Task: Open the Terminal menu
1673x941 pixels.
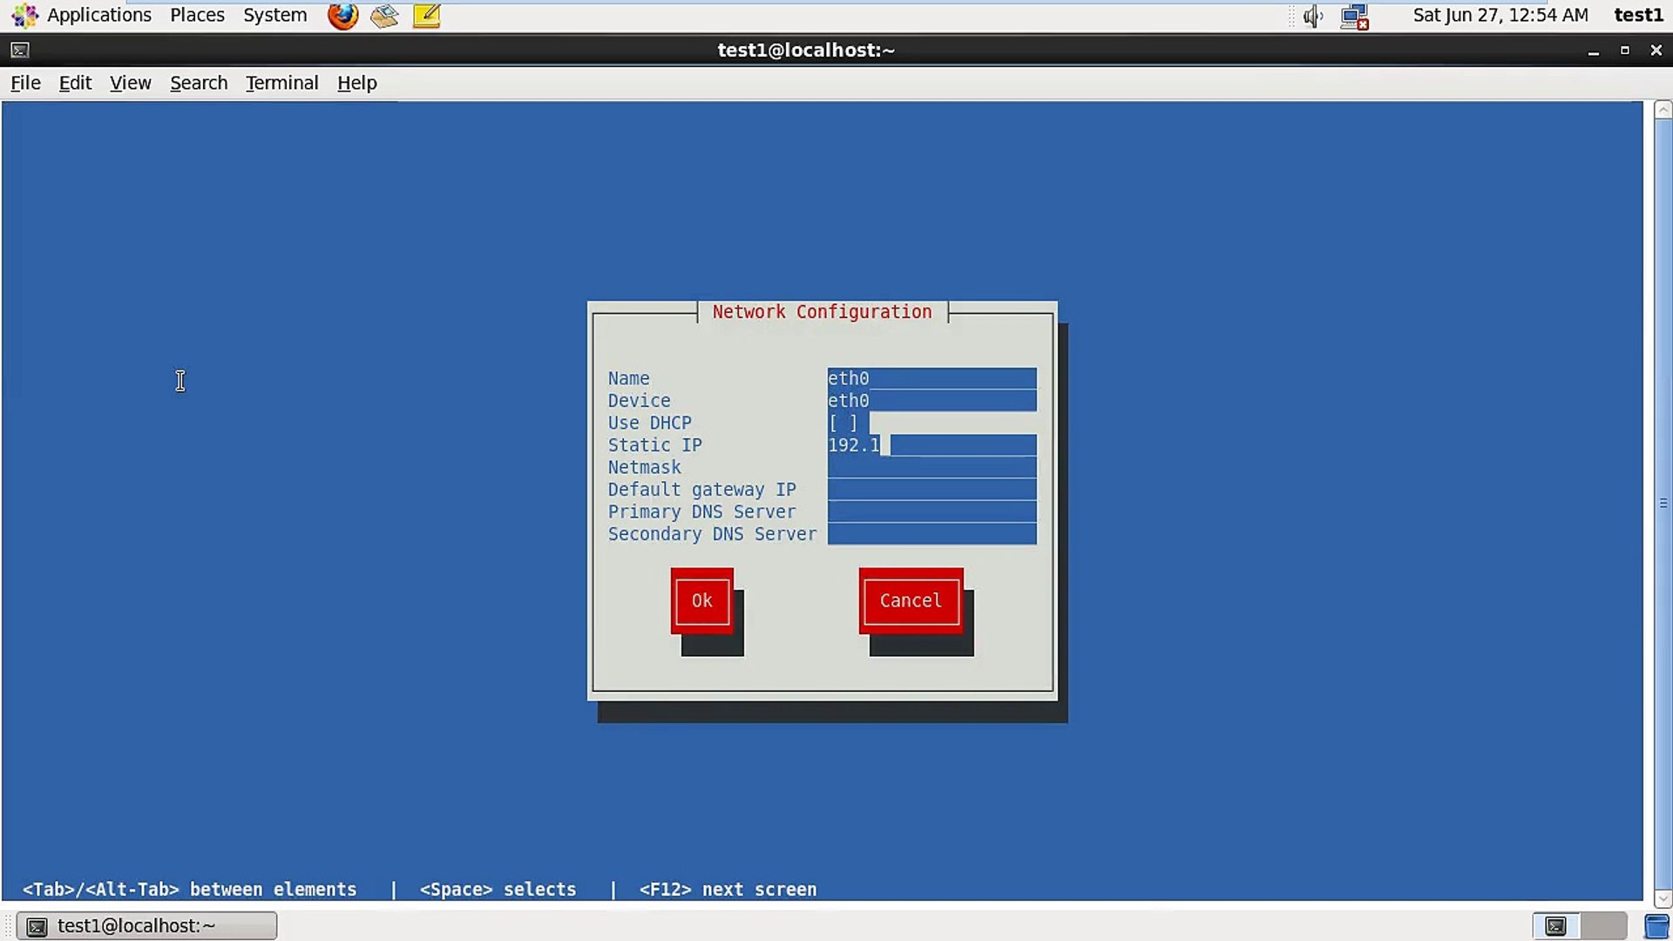Action: pyautogui.click(x=281, y=83)
